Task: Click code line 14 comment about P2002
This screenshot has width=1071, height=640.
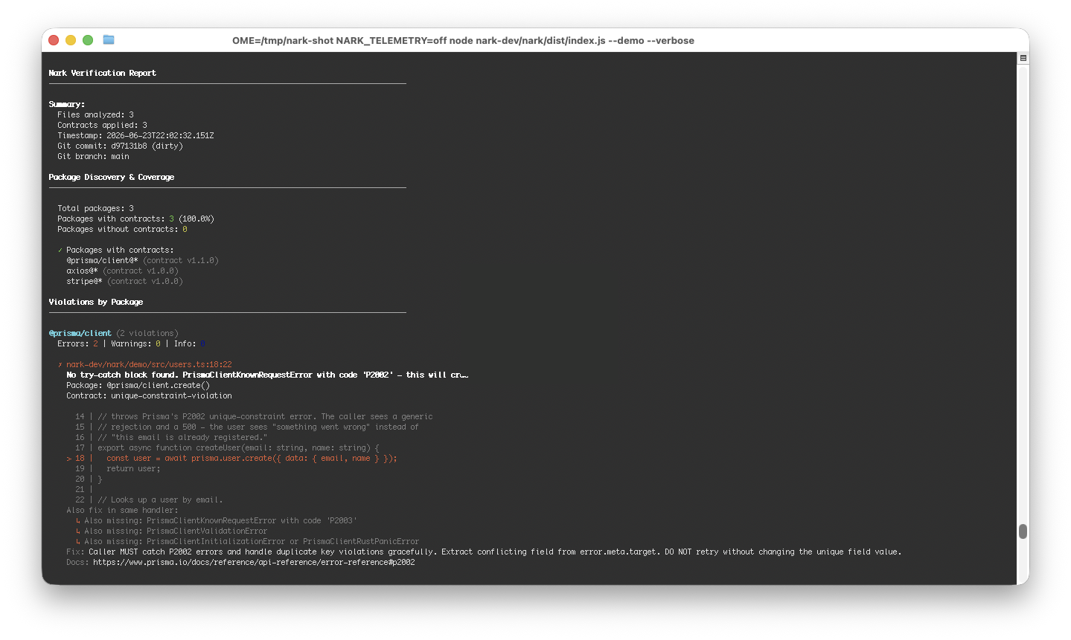Action: (x=254, y=416)
